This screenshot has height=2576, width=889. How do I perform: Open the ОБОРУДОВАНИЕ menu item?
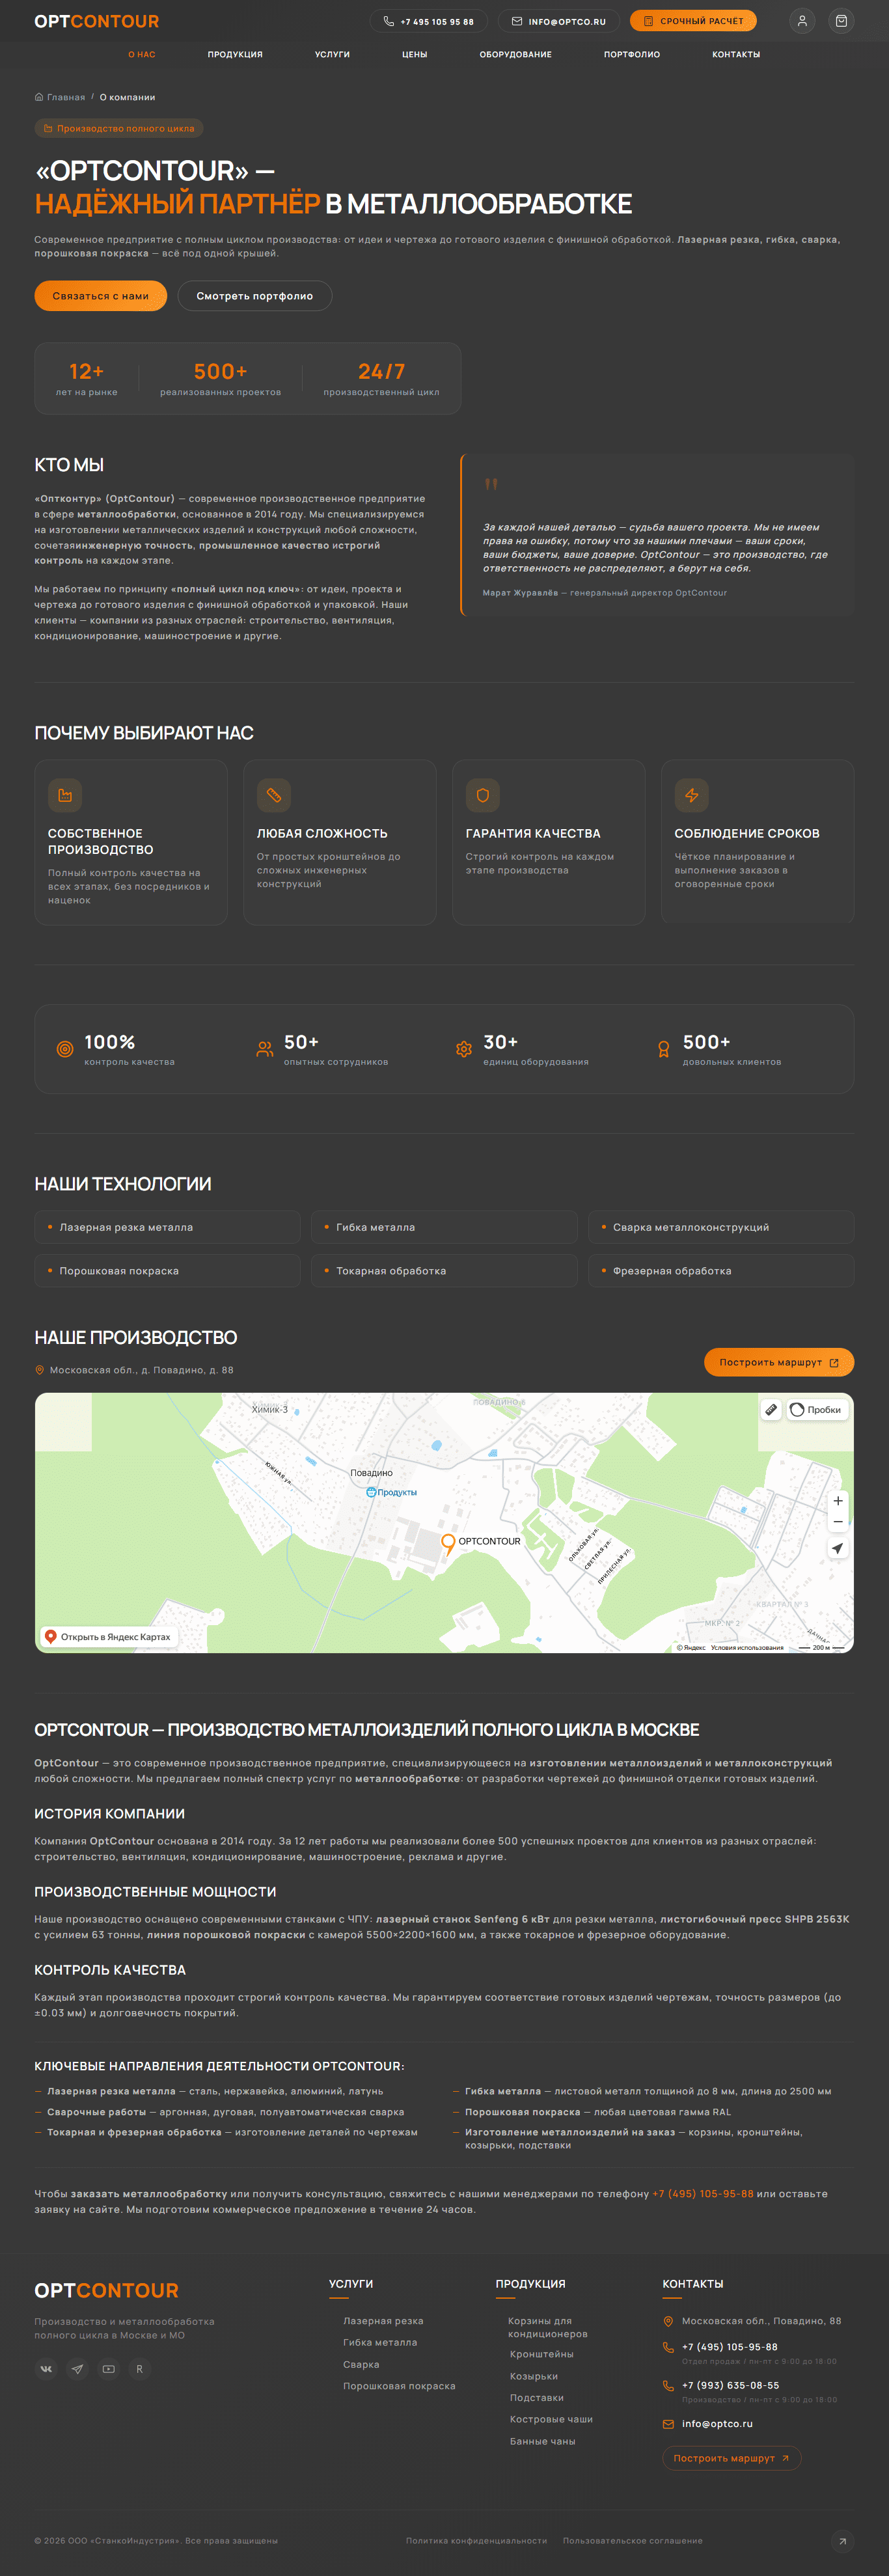tap(515, 55)
